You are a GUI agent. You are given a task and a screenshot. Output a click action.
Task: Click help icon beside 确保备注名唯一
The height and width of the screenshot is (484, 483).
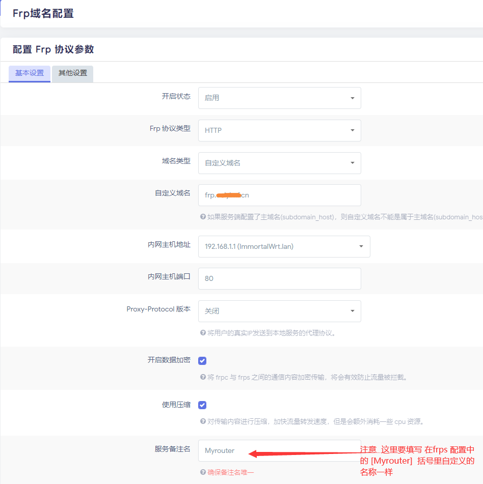coord(203,472)
